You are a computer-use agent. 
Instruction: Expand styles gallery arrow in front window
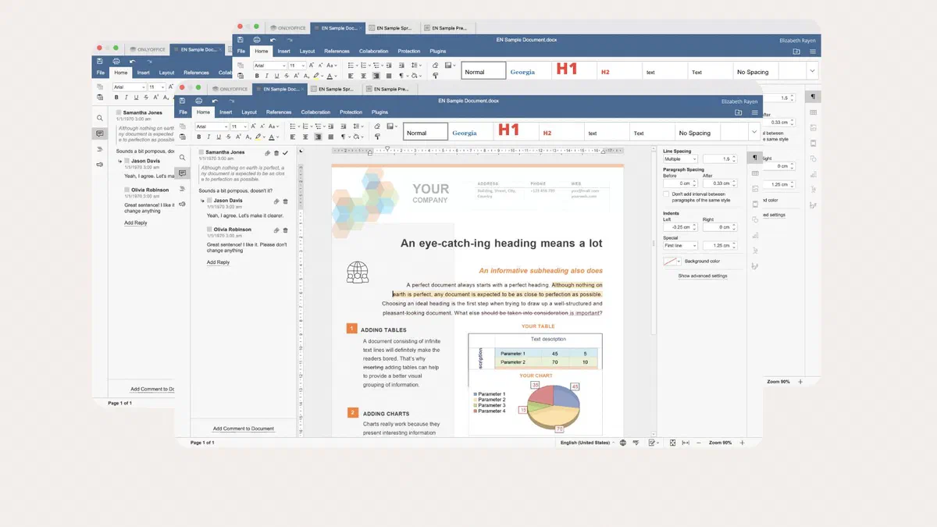[754, 131]
